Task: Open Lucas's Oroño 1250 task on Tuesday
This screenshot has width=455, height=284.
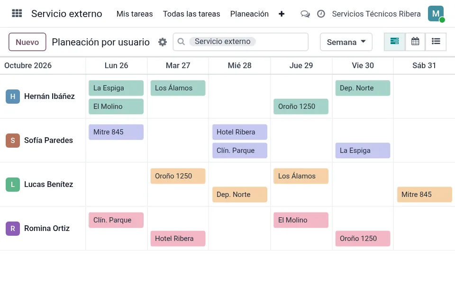Action: (178, 176)
